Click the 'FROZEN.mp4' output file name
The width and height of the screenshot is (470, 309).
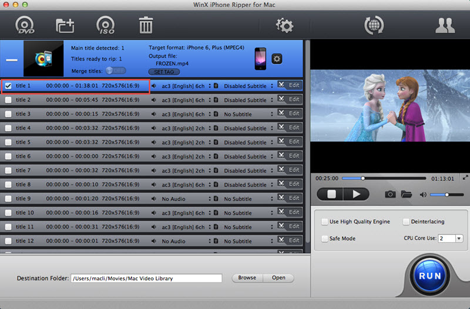click(x=172, y=63)
